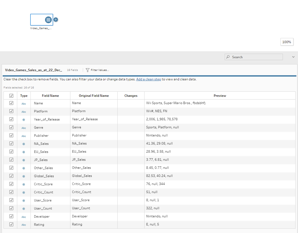Uncheck the Genre field checkbox

pos(11,127)
